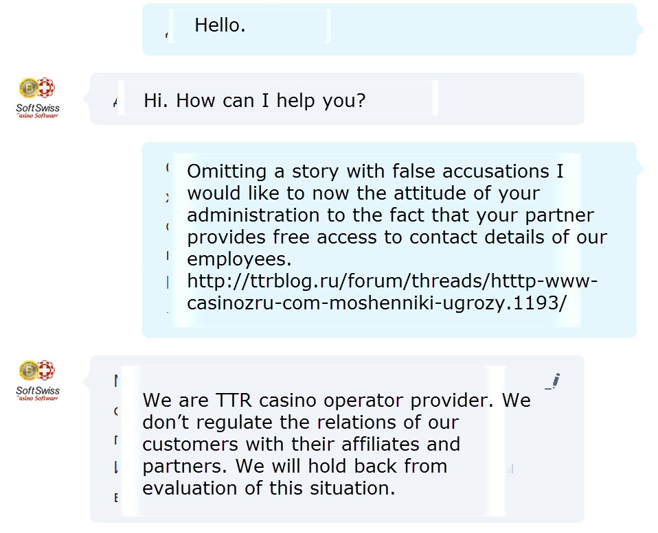Click red cross emblem in upper SoftSwiss logo
This screenshot has width=658, height=533.
[46, 88]
